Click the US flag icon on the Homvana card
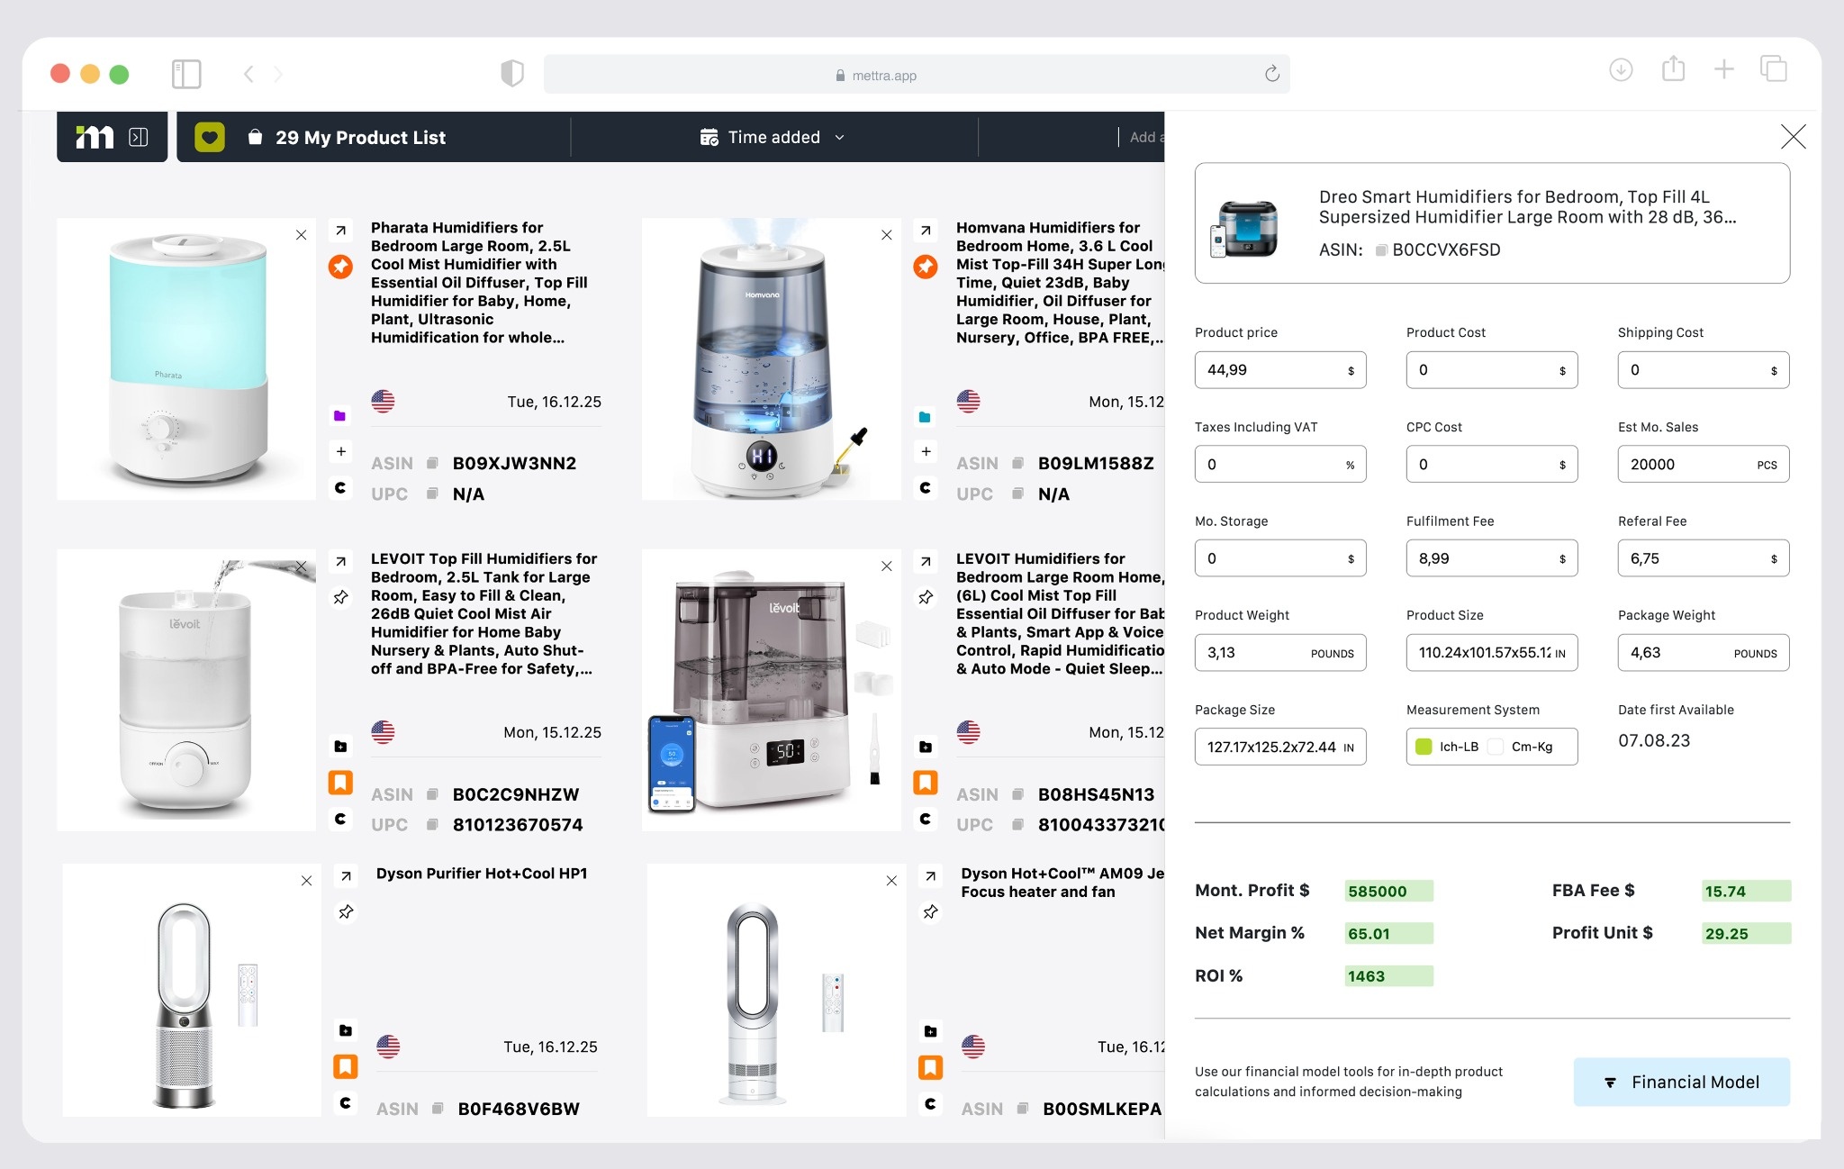 pos(970,402)
